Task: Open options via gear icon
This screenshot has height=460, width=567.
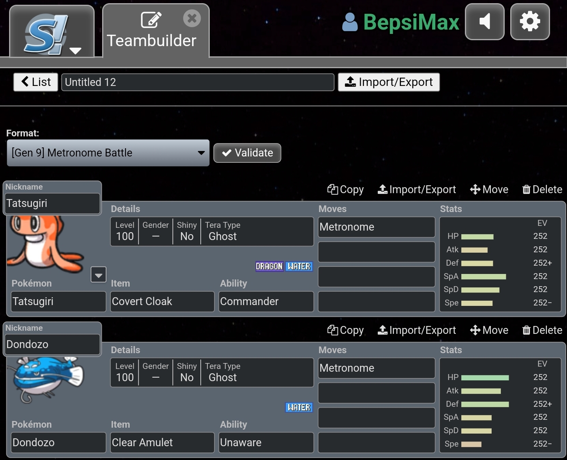Action: [x=530, y=22]
